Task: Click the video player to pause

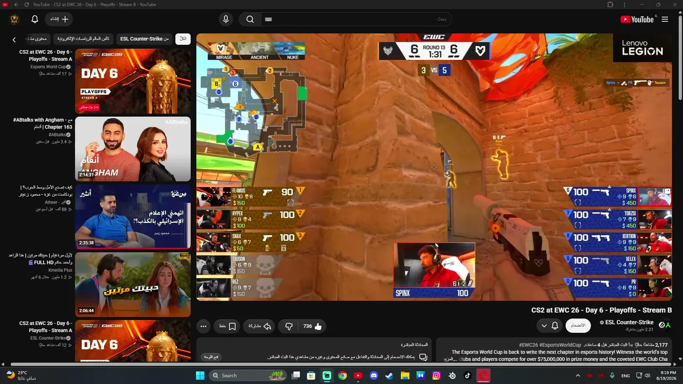Action: pos(434,167)
